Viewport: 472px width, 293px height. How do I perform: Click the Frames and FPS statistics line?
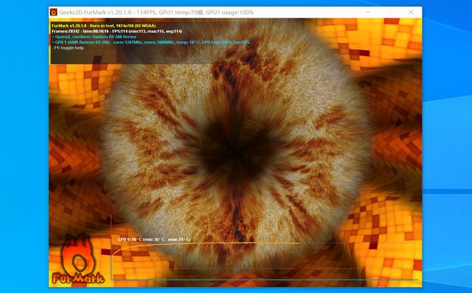point(117,31)
